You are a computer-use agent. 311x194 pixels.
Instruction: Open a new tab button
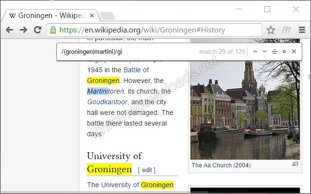107,16
